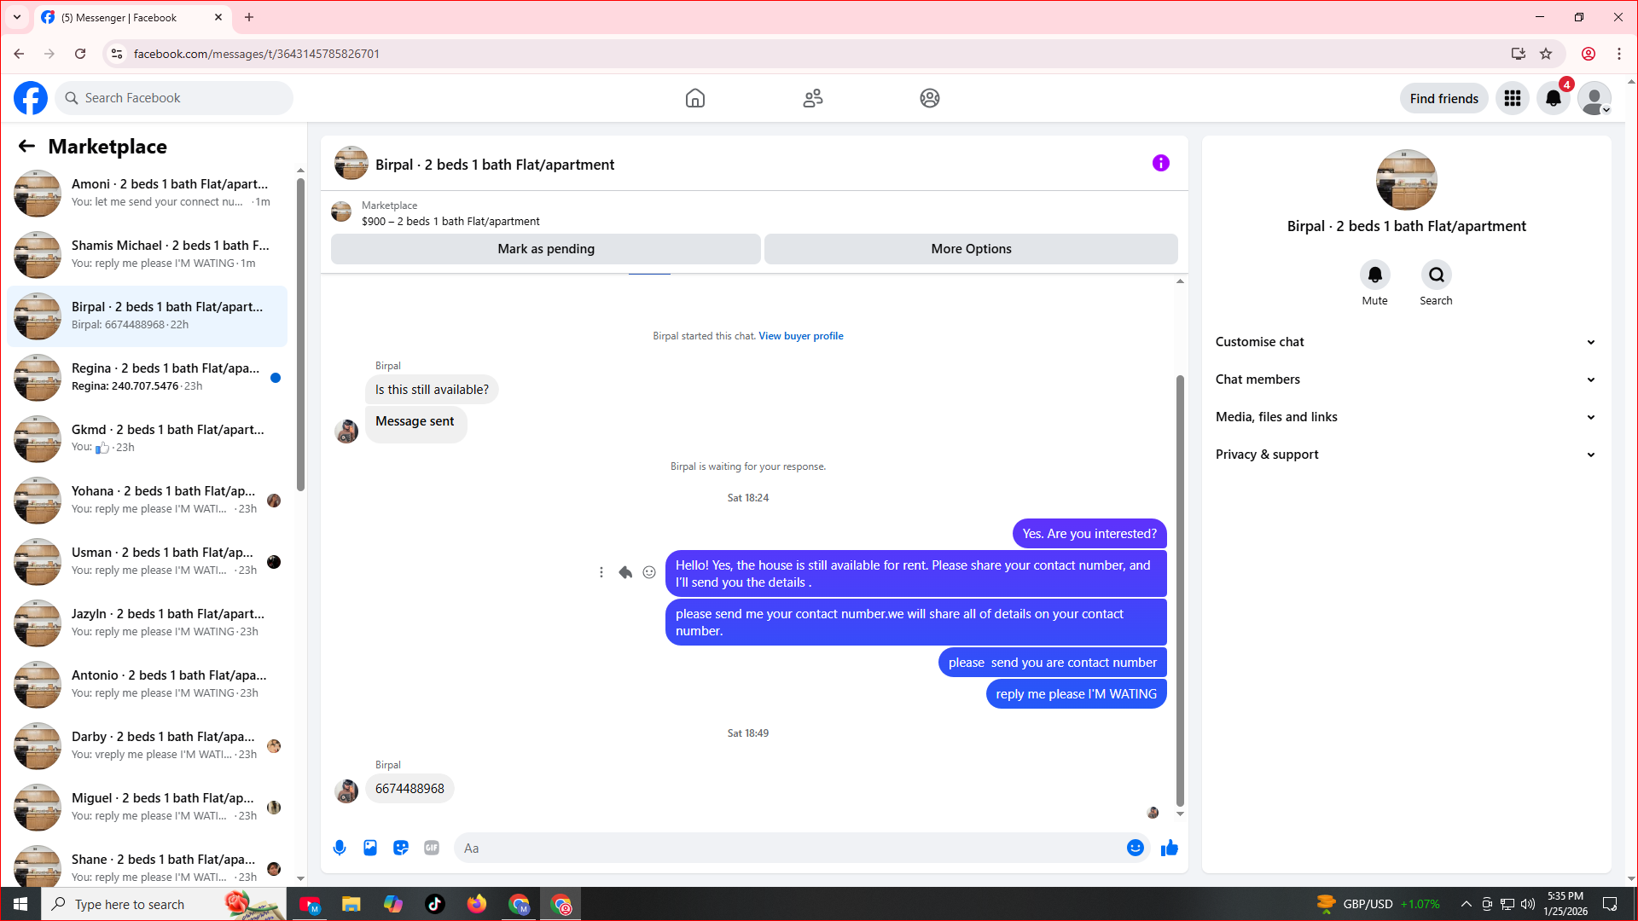Open the account profile avatar menu

coord(1594,98)
